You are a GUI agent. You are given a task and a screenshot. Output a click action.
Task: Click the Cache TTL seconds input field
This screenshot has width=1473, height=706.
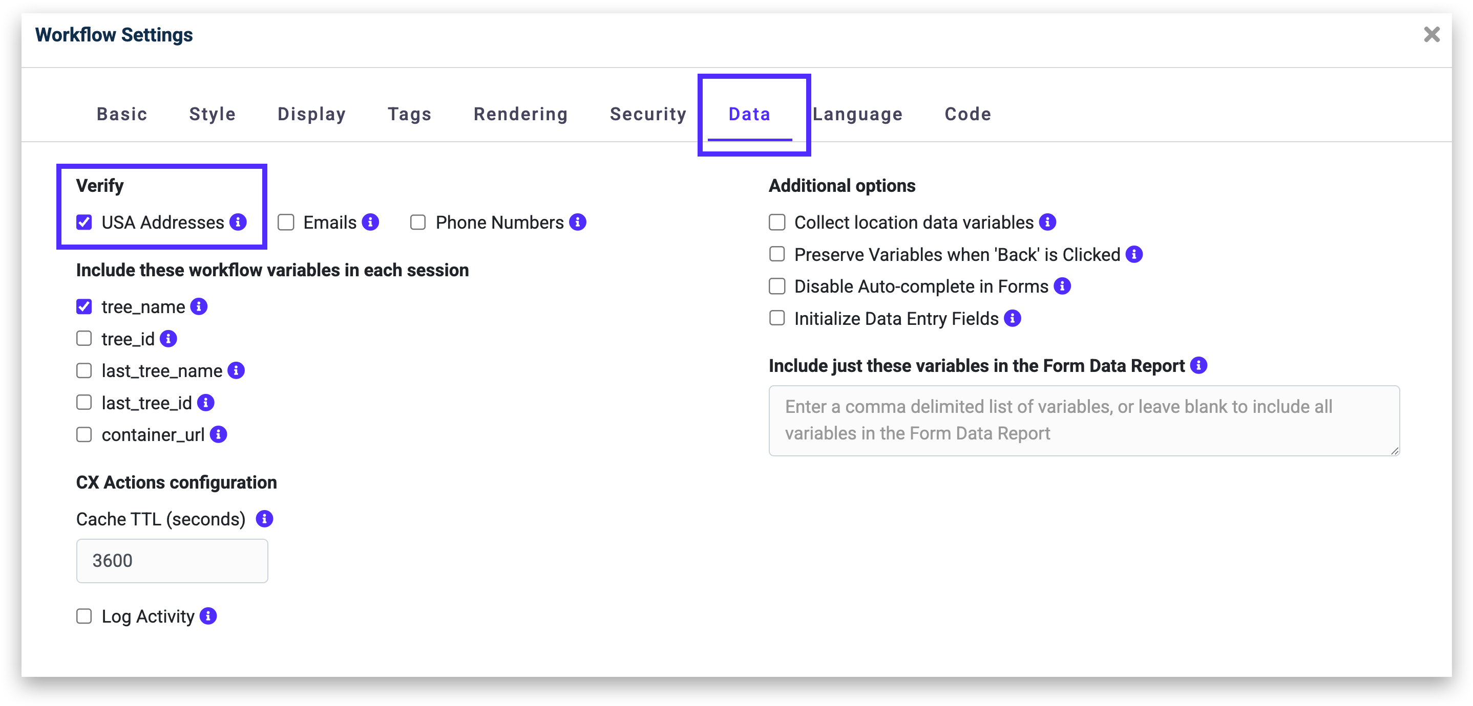click(172, 560)
